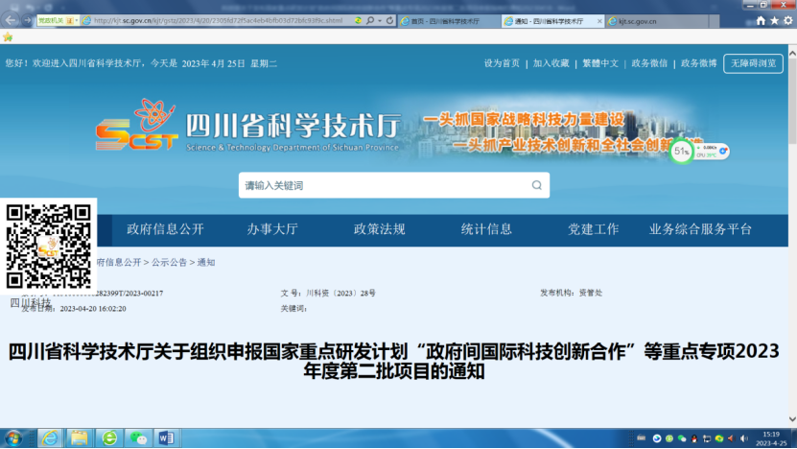Open the Windows Start menu orb

click(13, 437)
